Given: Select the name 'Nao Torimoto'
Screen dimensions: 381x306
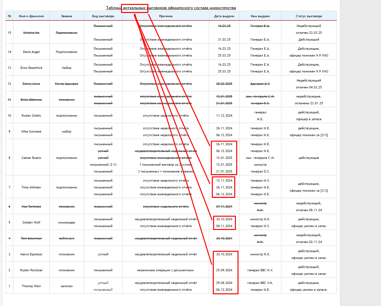Looking at the screenshot, I should tap(31, 207).
